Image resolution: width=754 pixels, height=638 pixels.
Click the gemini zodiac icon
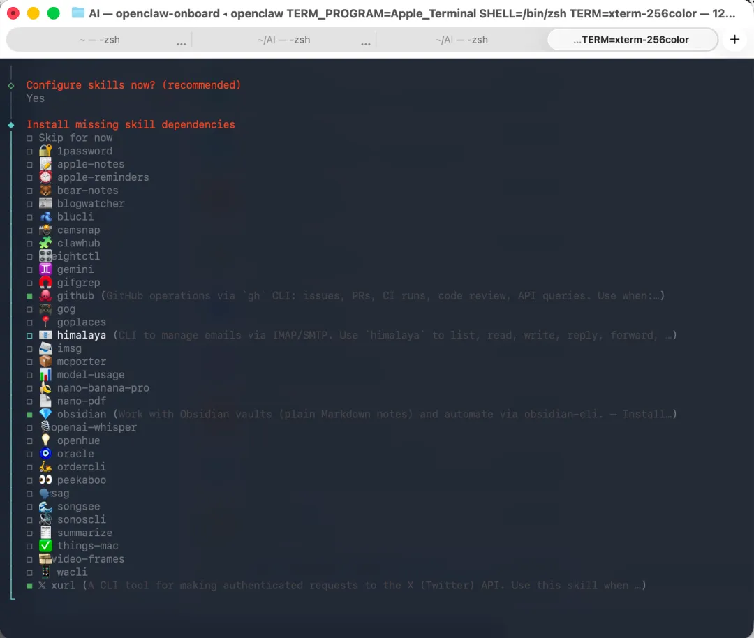coord(45,269)
